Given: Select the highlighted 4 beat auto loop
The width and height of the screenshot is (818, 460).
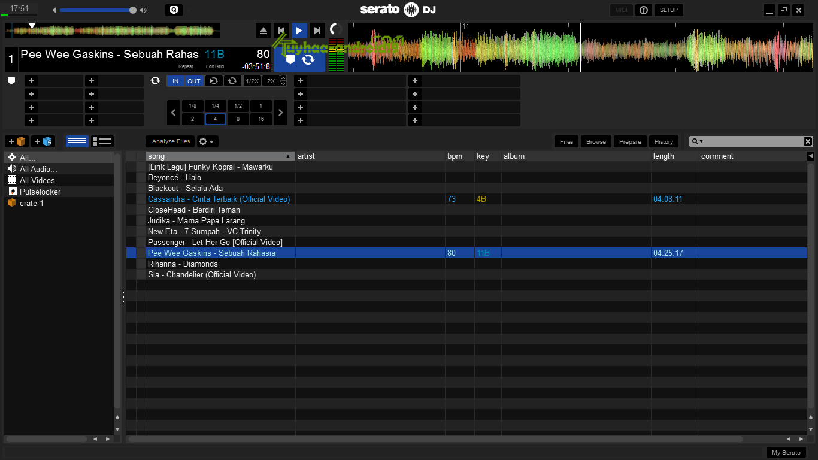Looking at the screenshot, I should click(x=215, y=119).
